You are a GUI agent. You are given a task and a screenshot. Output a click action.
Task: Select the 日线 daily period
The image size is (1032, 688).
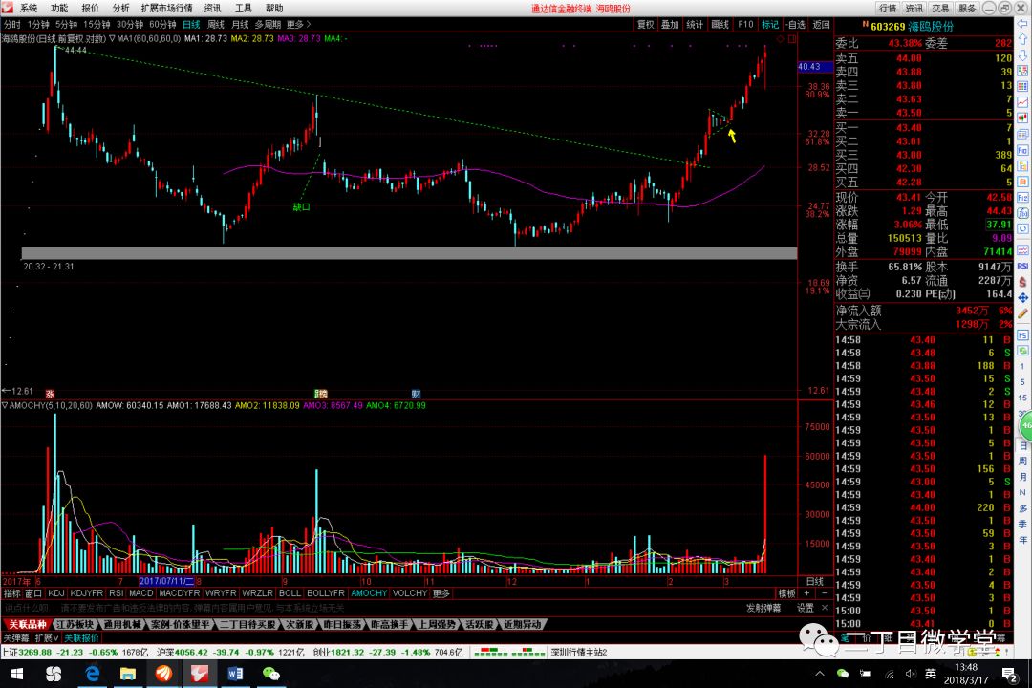[191, 24]
